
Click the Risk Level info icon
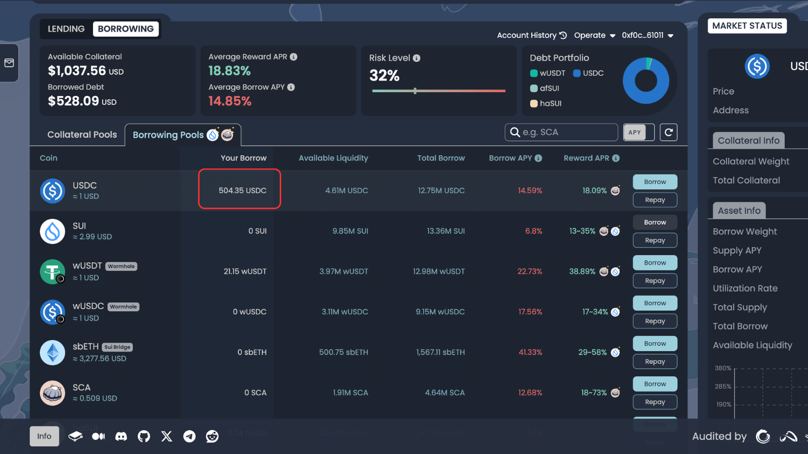417,58
